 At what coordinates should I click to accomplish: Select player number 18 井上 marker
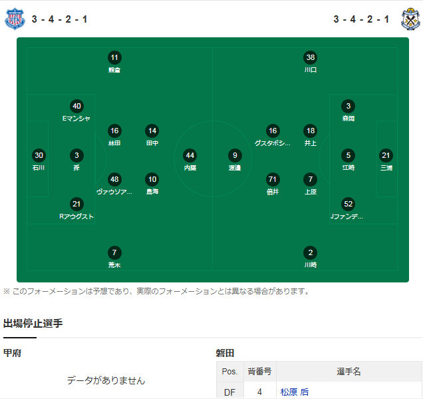coord(310,131)
